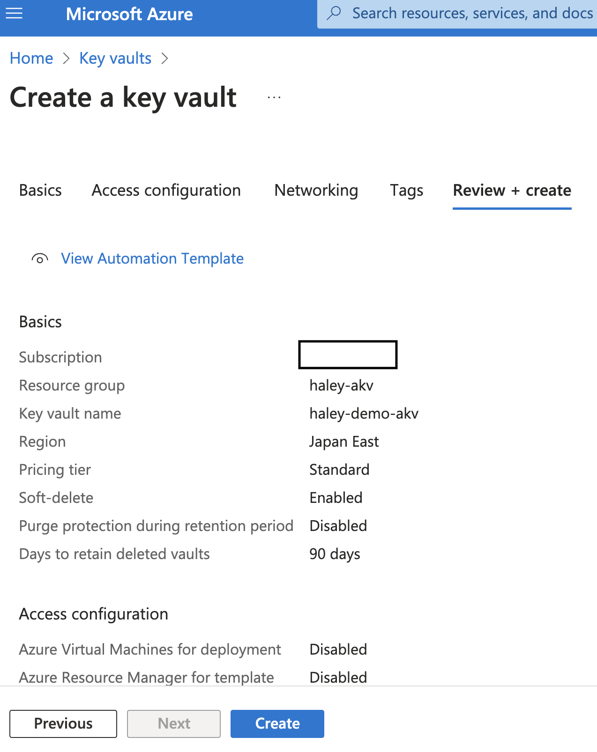This screenshot has width=597, height=752.
Task: Open the View Automation Template link
Action: [152, 258]
